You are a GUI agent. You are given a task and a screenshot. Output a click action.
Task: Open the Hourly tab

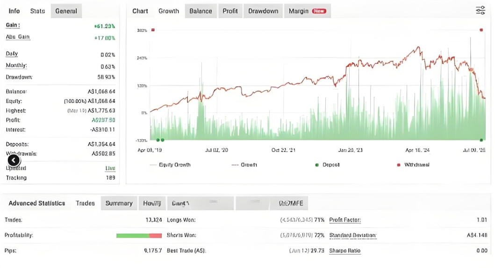click(152, 203)
